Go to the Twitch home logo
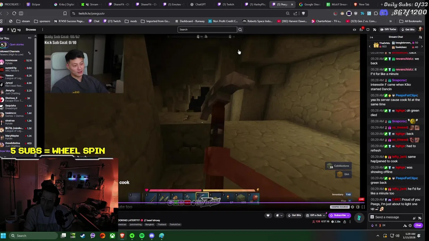Image resolution: width=429 pixels, height=241 pixels. coord(1,29)
